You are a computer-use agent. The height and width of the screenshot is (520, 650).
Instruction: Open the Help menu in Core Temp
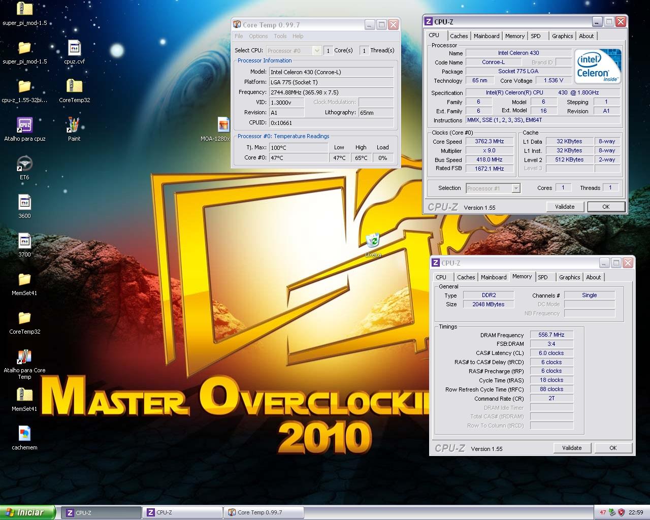point(298,36)
